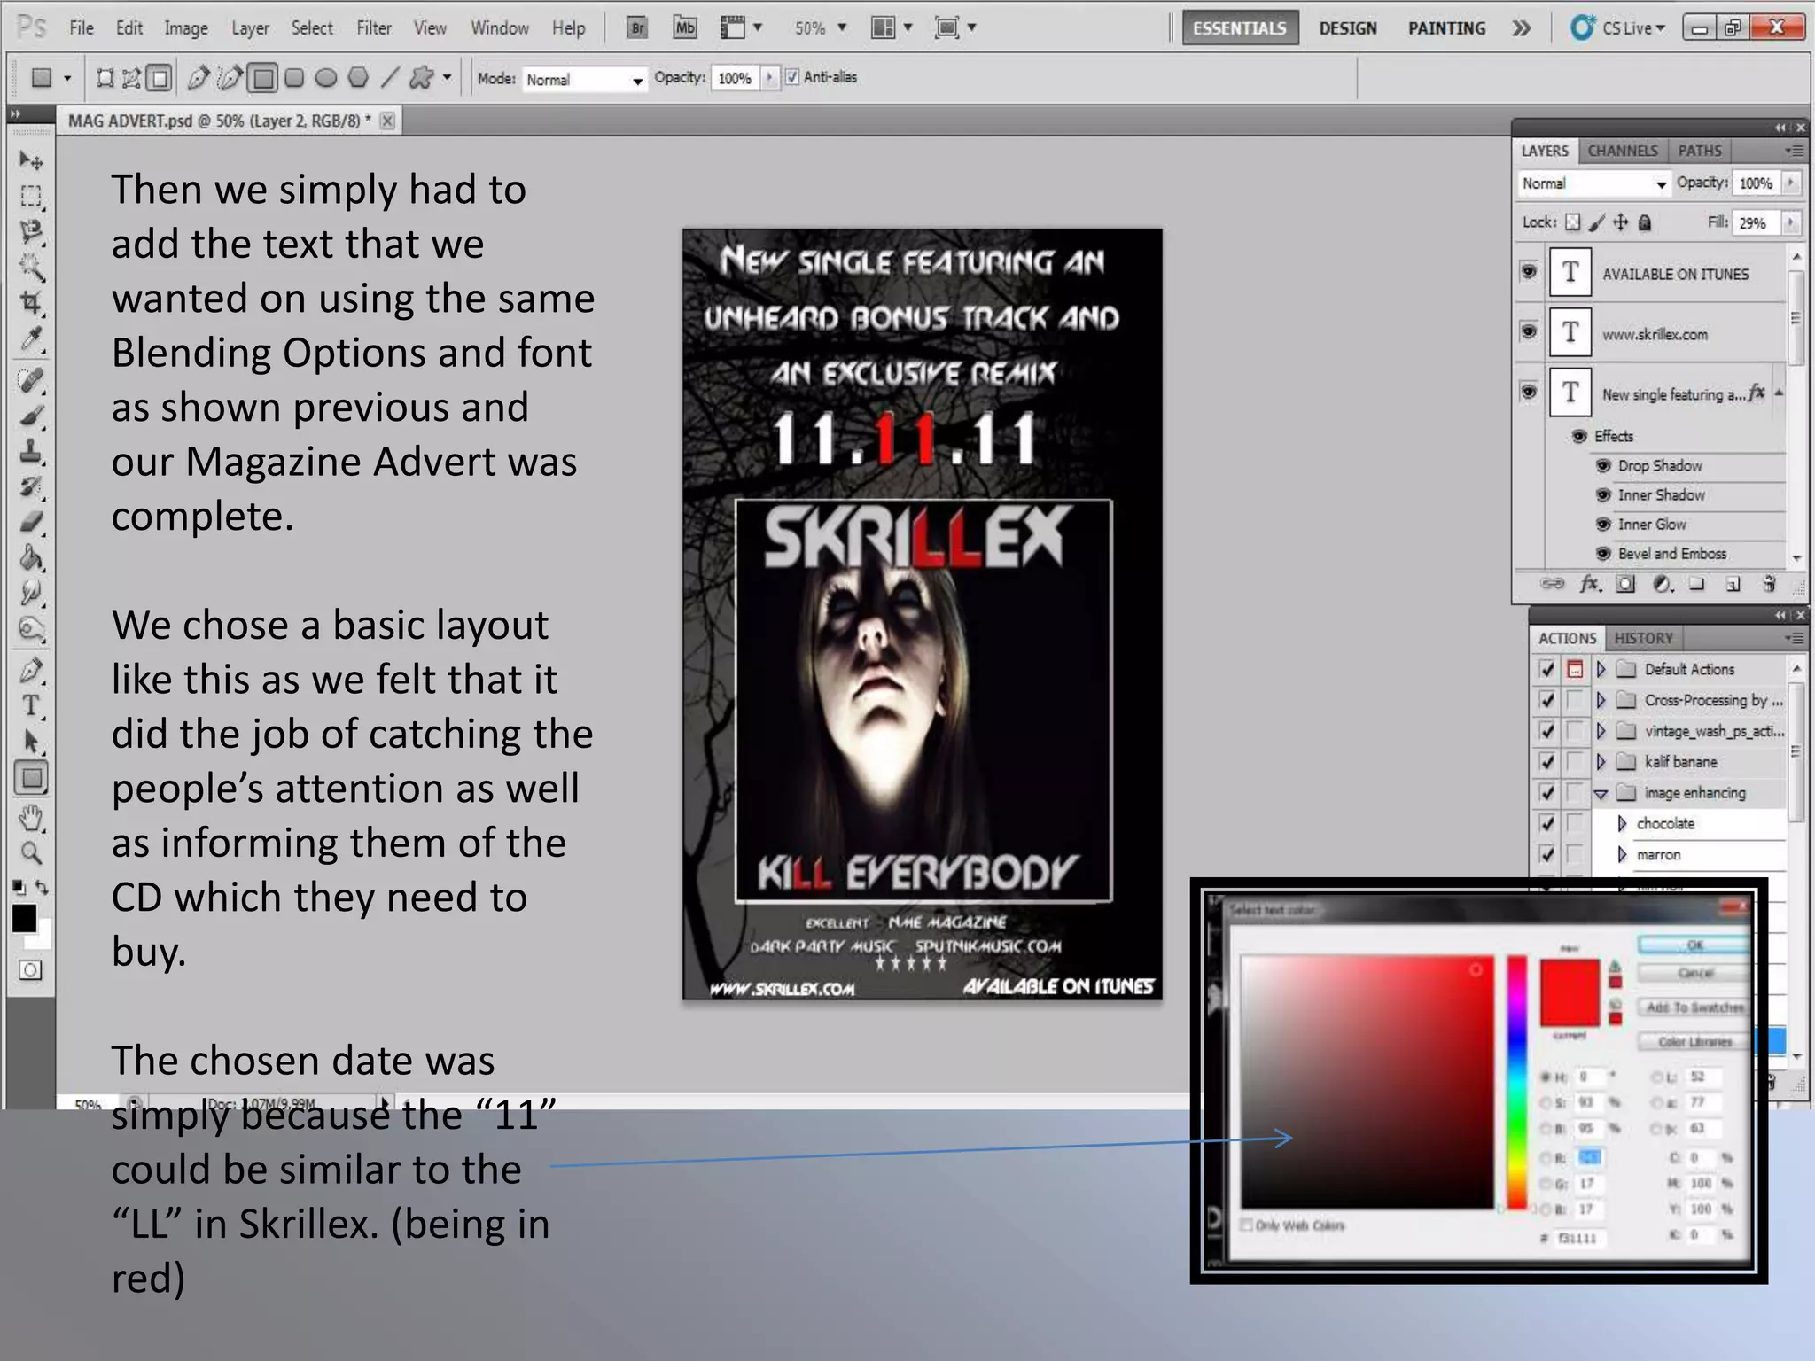Open the layer Fill slider arrow
The image size is (1815, 1361).
1791,222
